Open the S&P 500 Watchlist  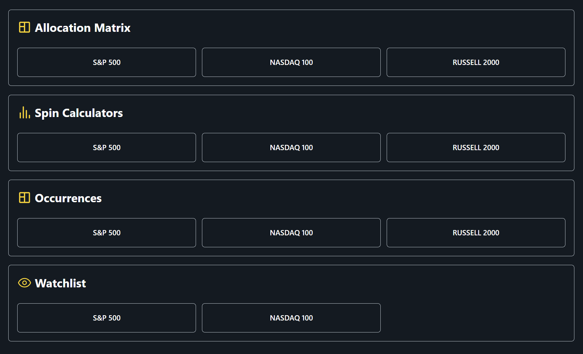tap(106, 318)
